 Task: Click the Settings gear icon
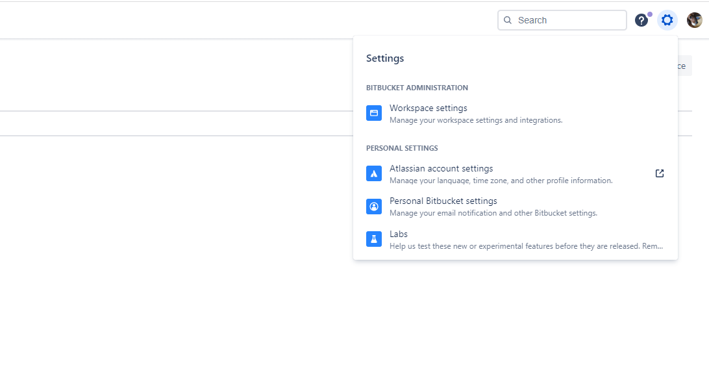667,20
